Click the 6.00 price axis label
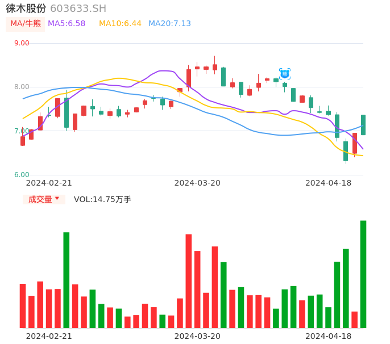The height and width of the screenshot is (344, 390). 22,175
